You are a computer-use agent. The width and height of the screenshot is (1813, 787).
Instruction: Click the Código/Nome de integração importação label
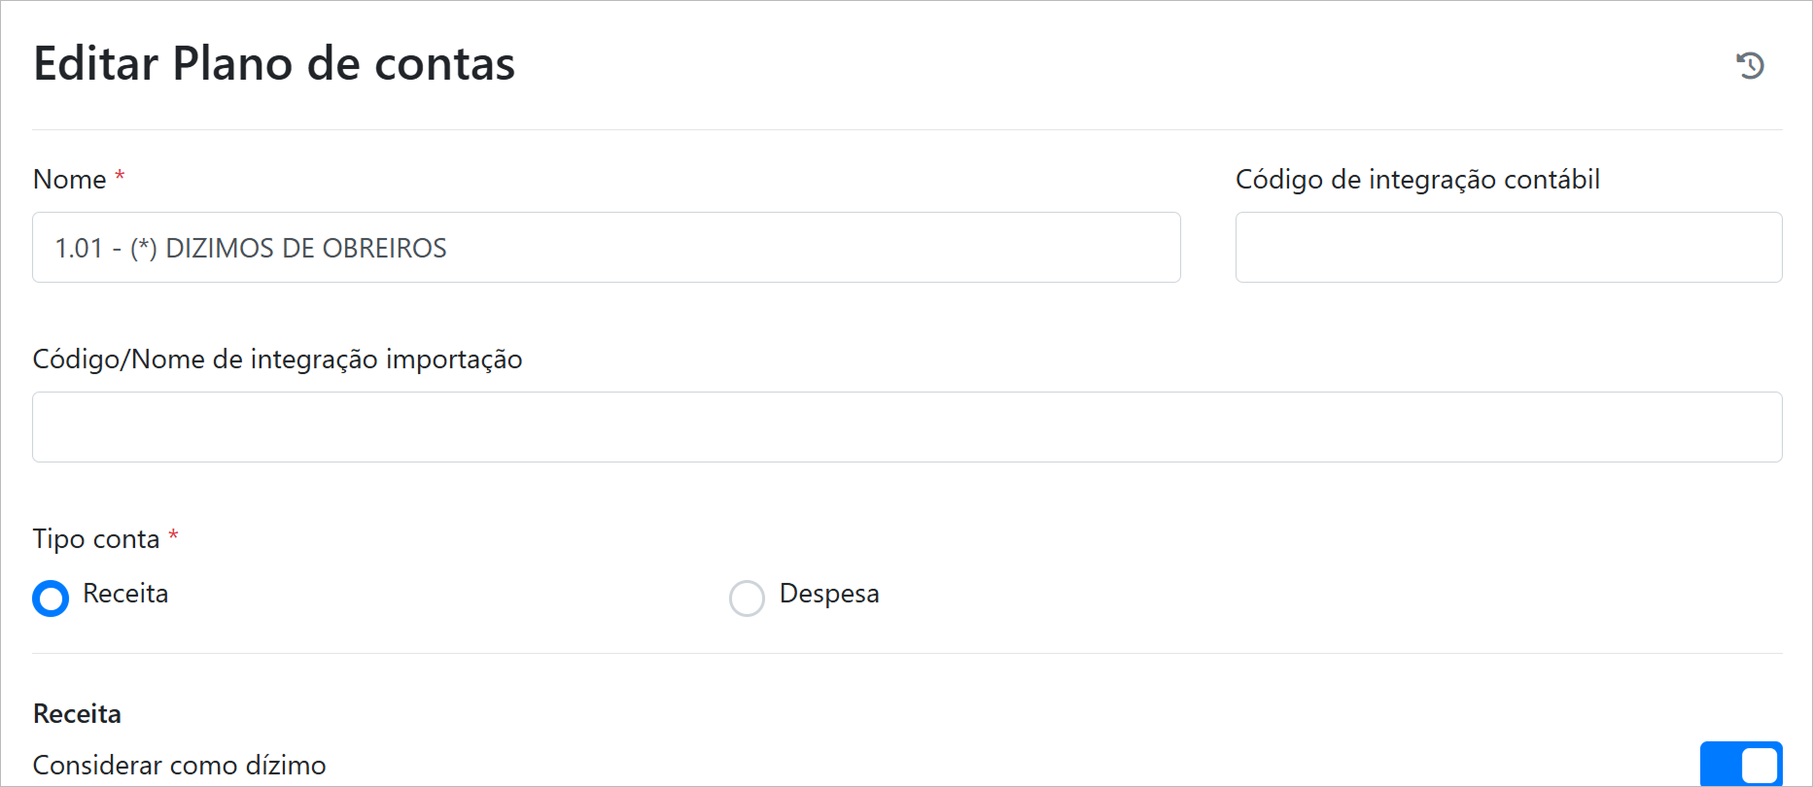(277, 359)
